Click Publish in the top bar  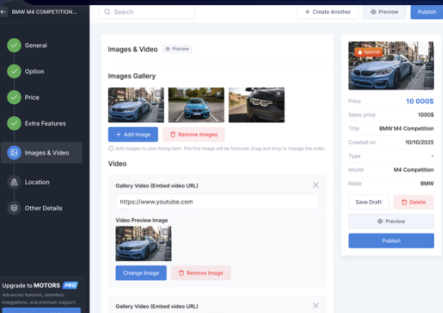tap(427, 12)
